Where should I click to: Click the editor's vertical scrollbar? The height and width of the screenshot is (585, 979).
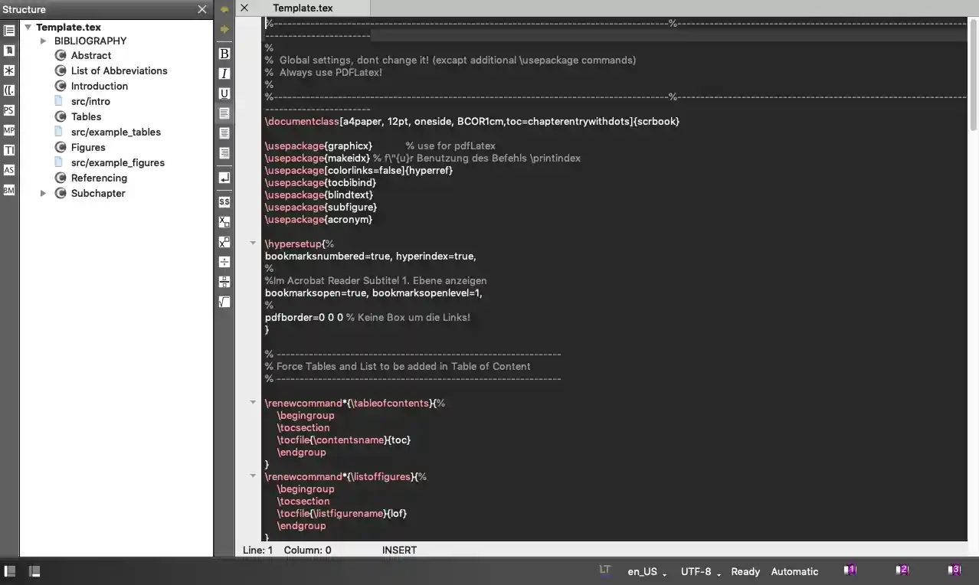973,77
